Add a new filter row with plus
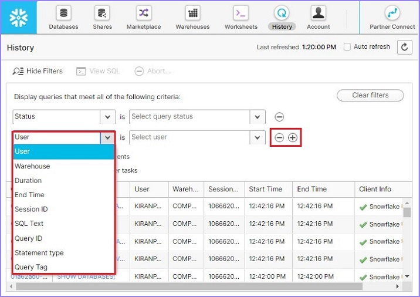The width and height of the screenshot is (420, 297). 293,137
